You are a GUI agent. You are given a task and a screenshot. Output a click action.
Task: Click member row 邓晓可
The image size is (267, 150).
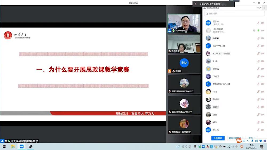coord(234,76)
